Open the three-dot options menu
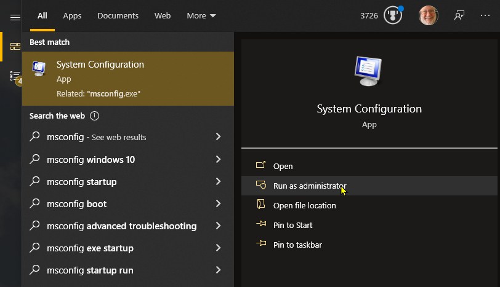The image size is (500, 287). tap(485, 15)
